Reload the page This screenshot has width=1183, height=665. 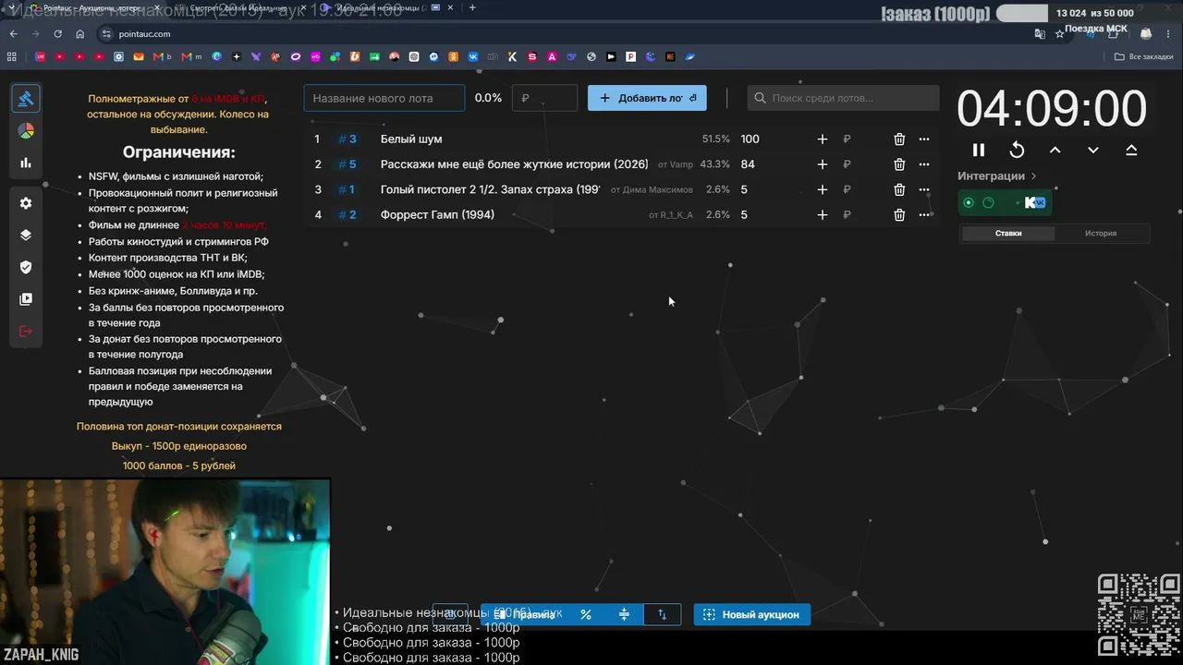point(57,34)
